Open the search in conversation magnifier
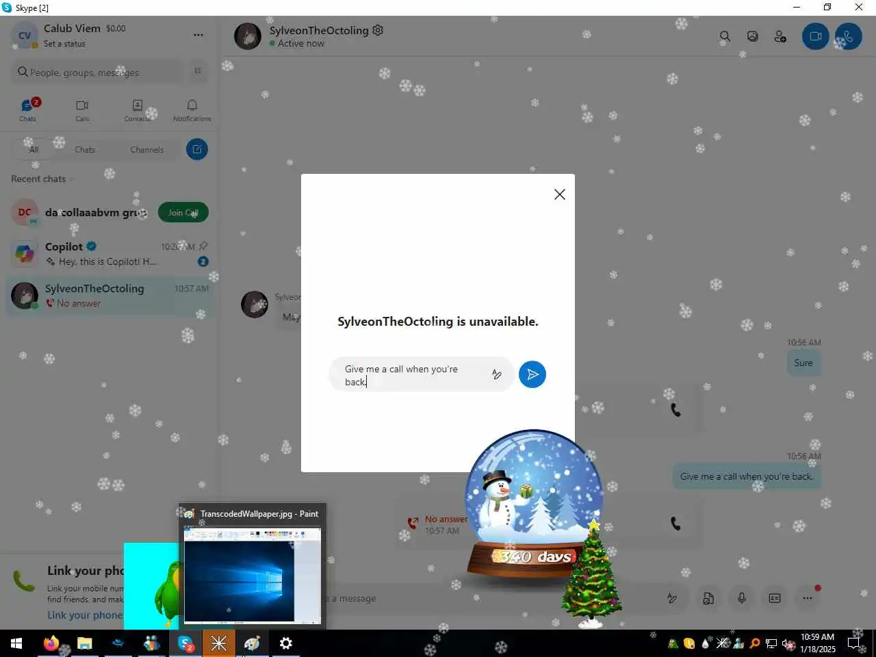Image resolution: width=876 pixels, height=657 pixels. pyautogui.click(x=725, y=36)
